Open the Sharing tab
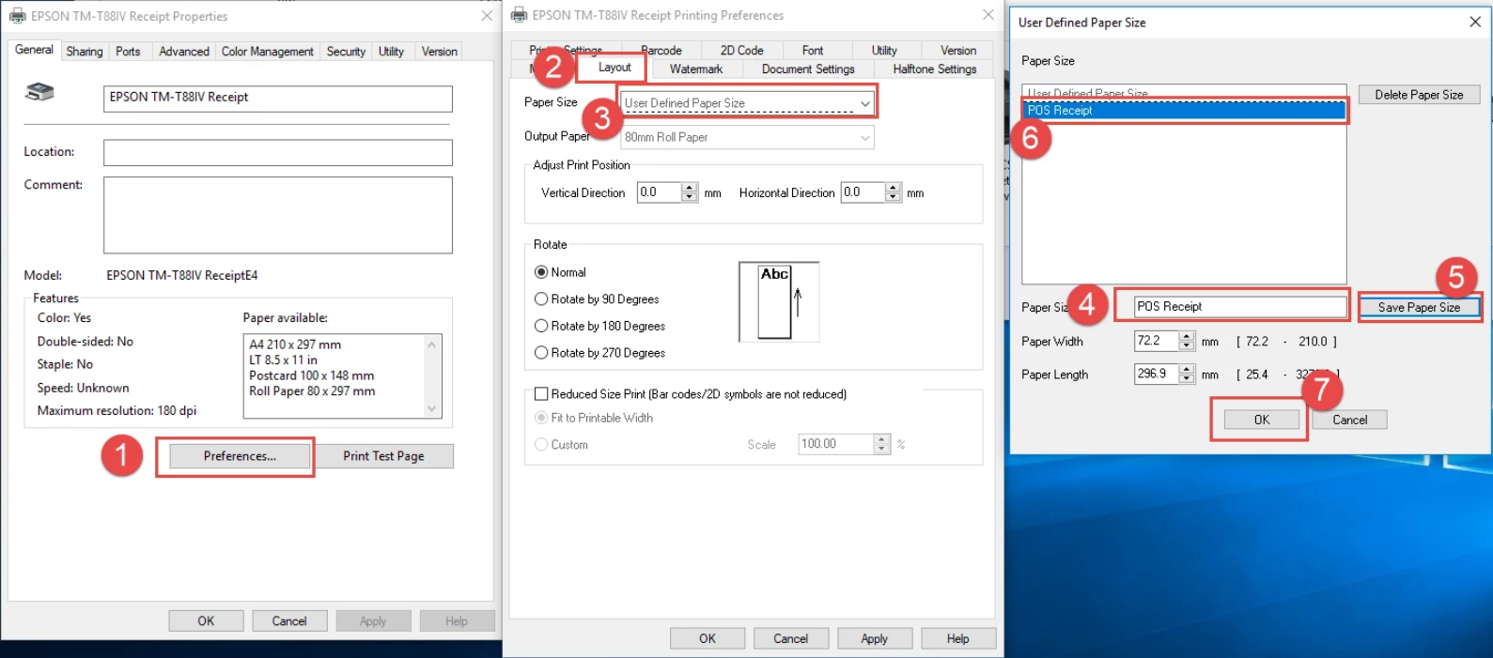 (85, 52)
